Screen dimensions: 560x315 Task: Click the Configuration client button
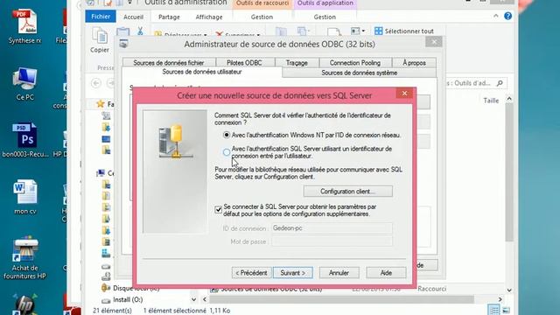coord(348,192)
